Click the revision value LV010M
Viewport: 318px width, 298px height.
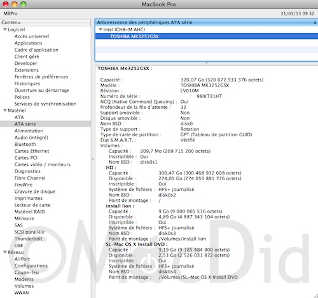coord(190,91)
